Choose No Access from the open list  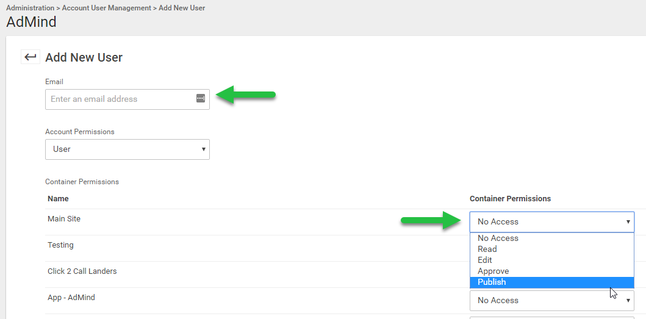551,238
